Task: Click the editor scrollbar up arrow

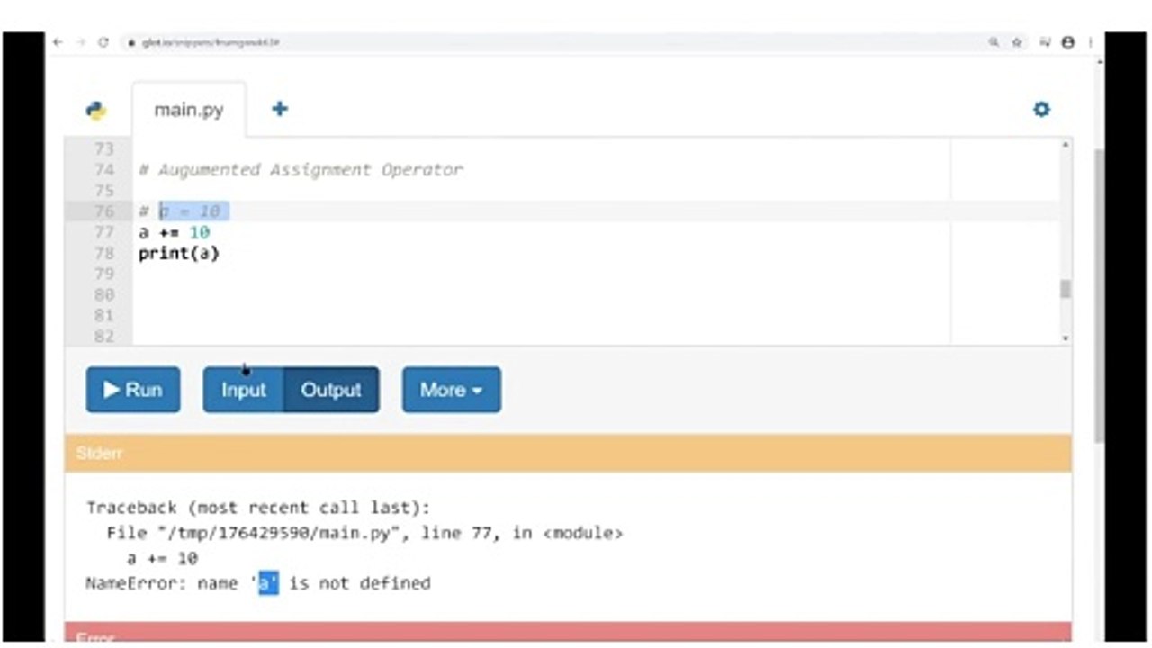Action: pos(1066,145)
